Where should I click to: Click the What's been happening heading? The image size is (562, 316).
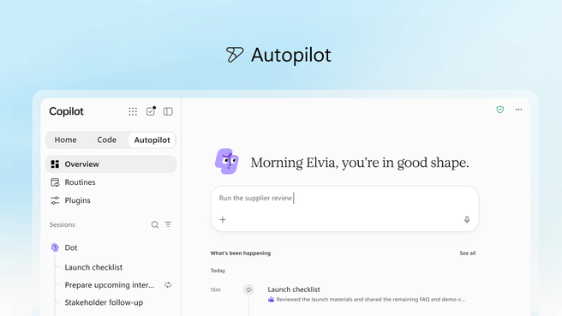[x=241, y=253]
